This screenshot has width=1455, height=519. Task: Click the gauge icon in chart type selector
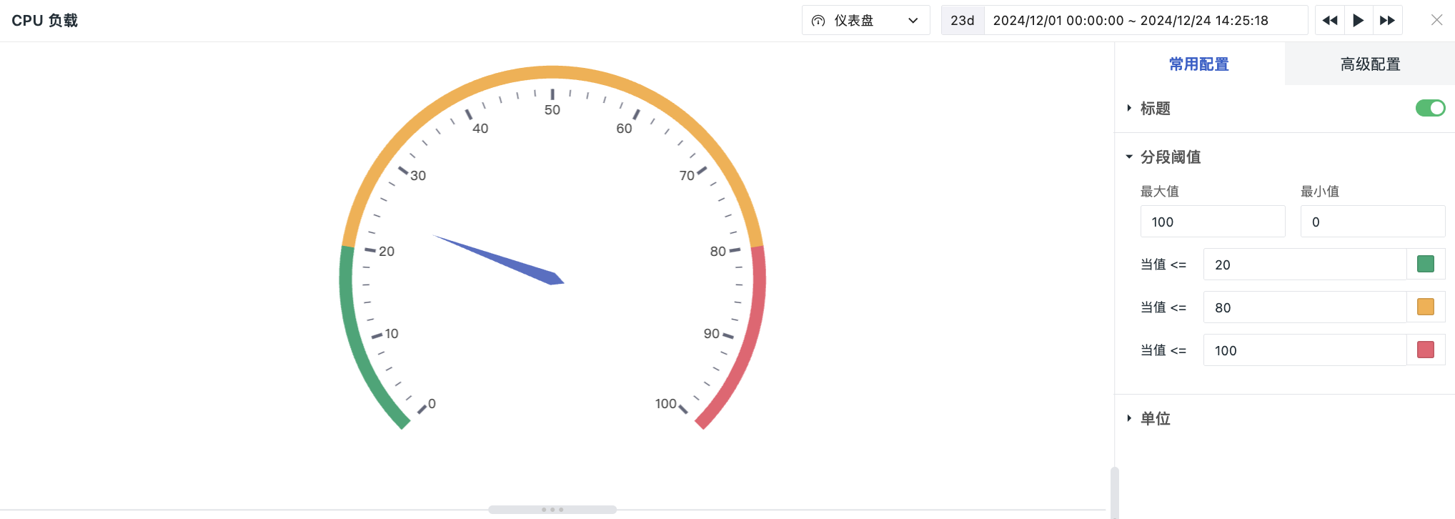click(x=818, y=21)
